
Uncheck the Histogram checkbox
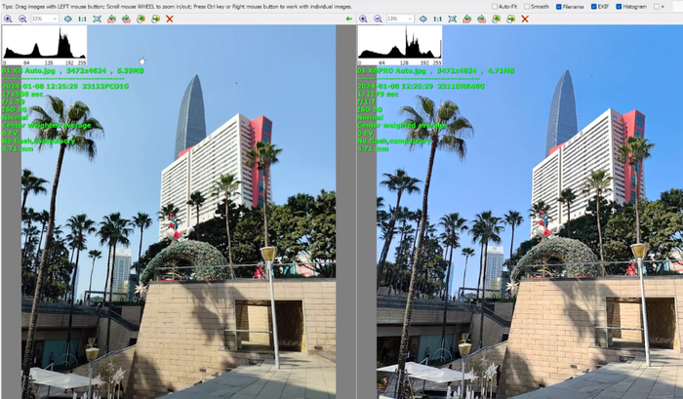pos(619,7)
